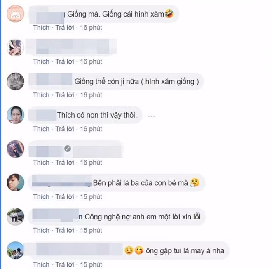Image resolution: width=272 pixels, height=269 pixels.
Task: Click the crossed-circle icon in the blurred comment
Action: [68, 149]
